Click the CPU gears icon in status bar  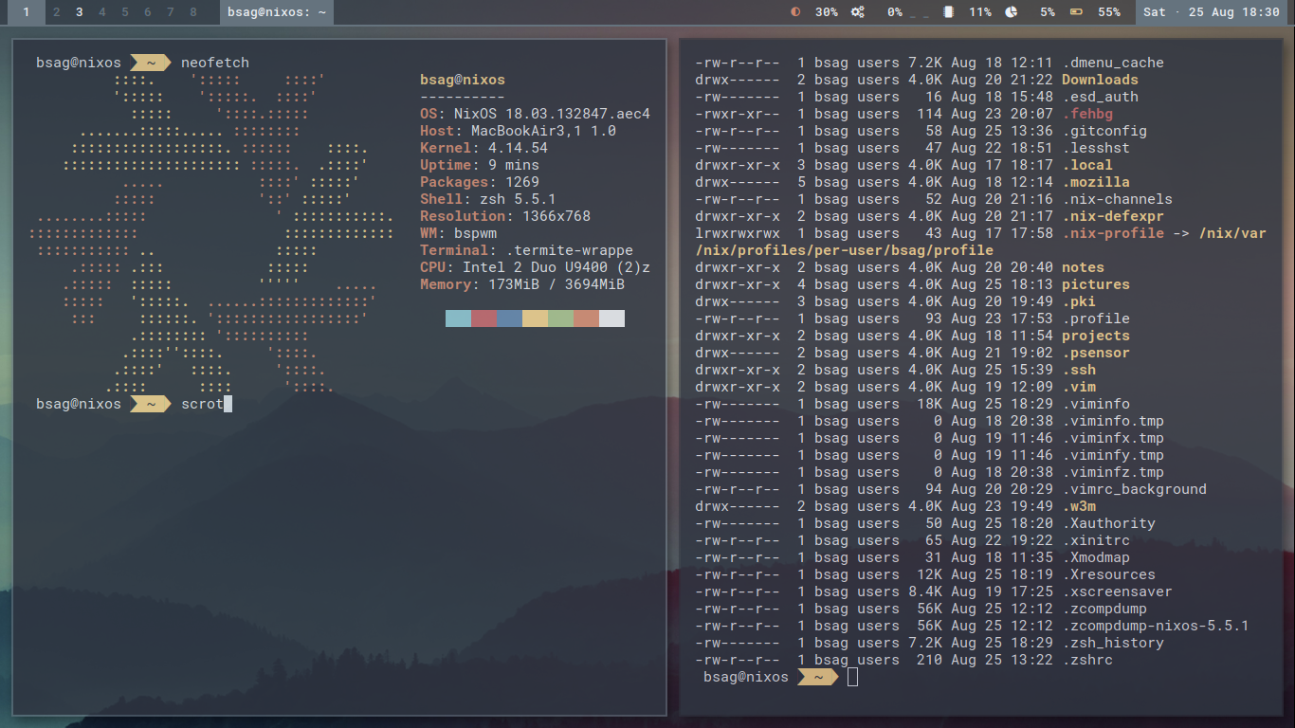tap(858, 12)
